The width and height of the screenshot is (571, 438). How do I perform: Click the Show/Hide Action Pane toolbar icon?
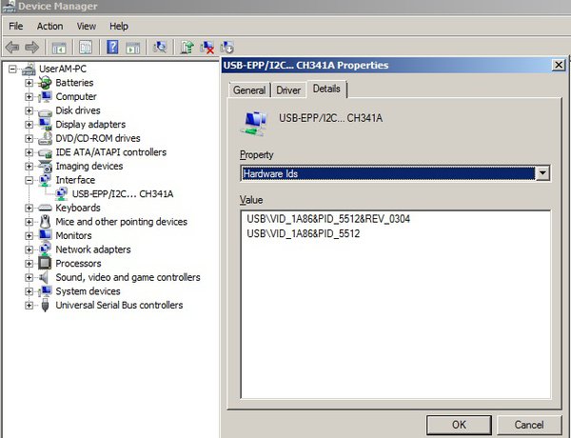132,48
